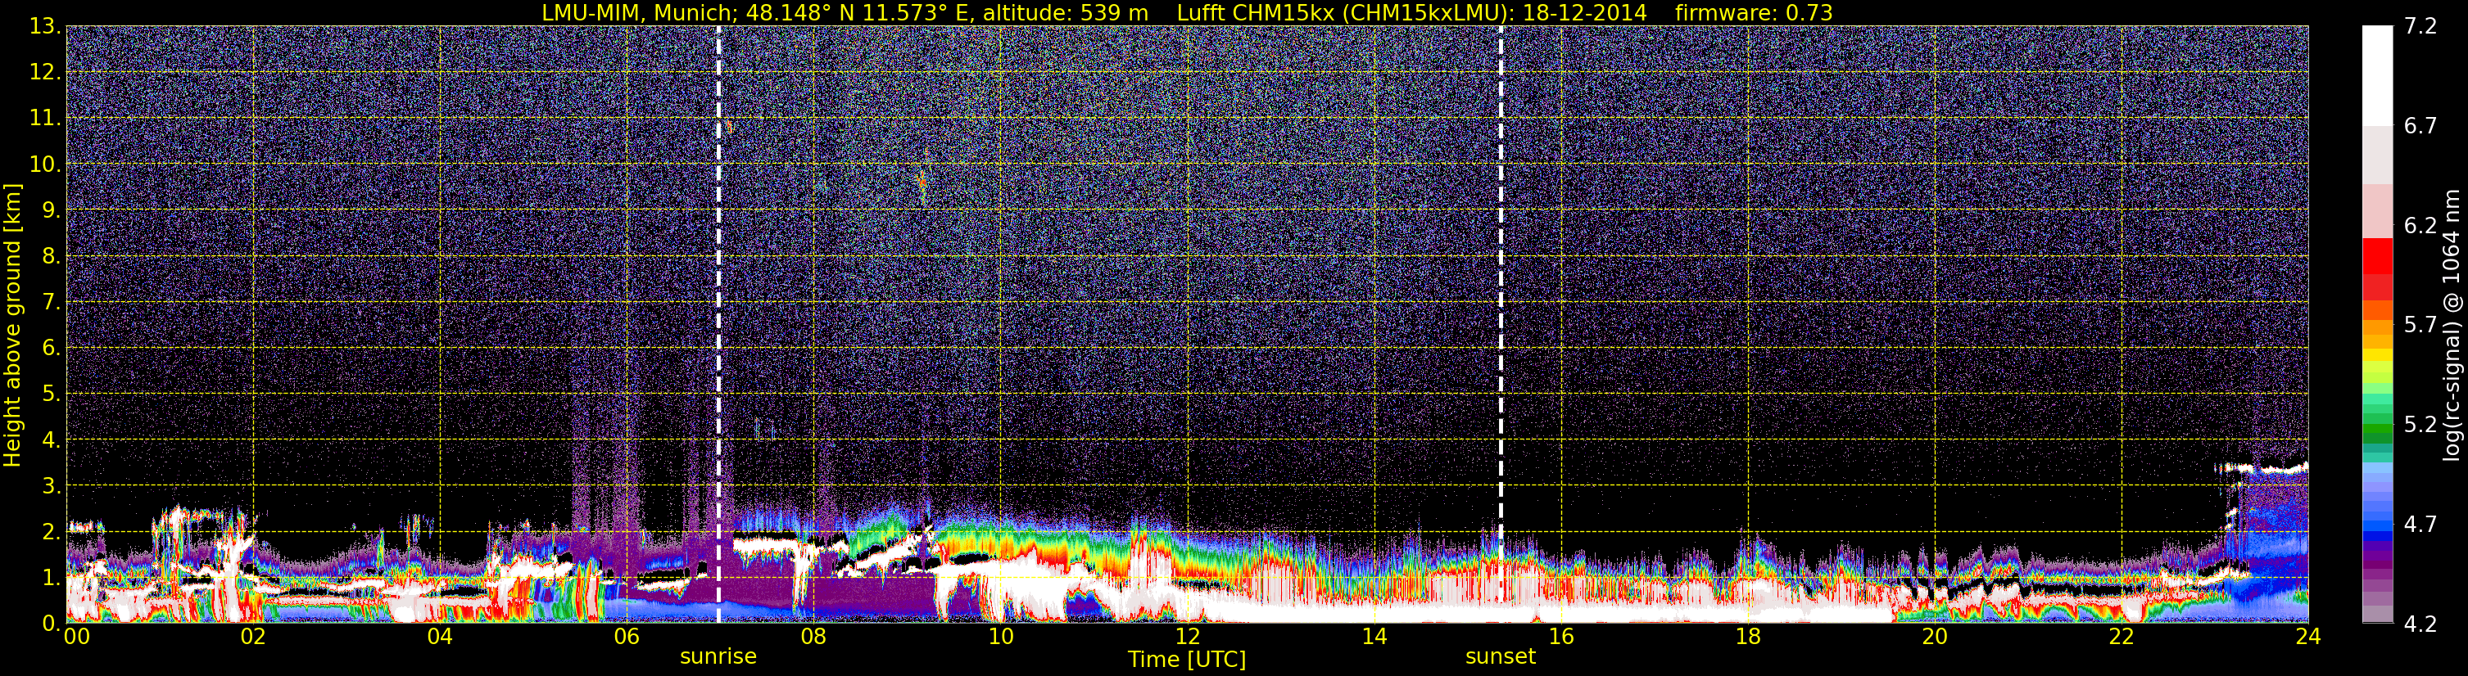Click the plot title 'LMU-MIM, Munich'

pos(639,12)
